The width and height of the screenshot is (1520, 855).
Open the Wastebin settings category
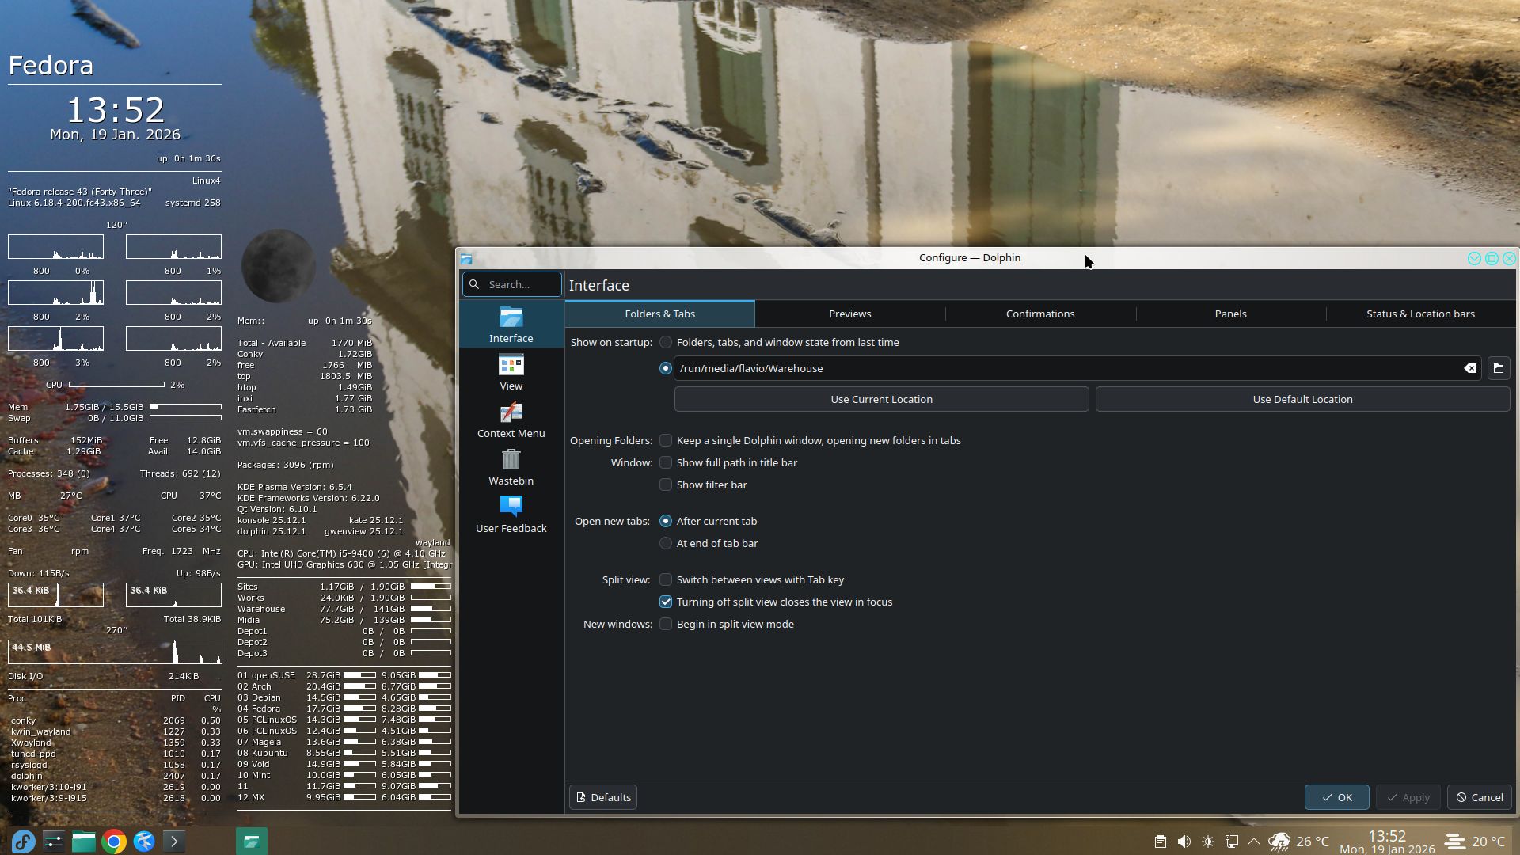[x=511, y=468]
